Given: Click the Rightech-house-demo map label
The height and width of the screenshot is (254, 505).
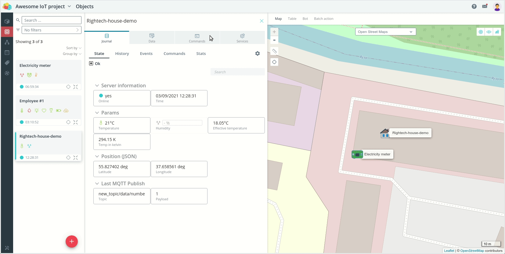Looking at the screenshot, I should tap(410, 133).
